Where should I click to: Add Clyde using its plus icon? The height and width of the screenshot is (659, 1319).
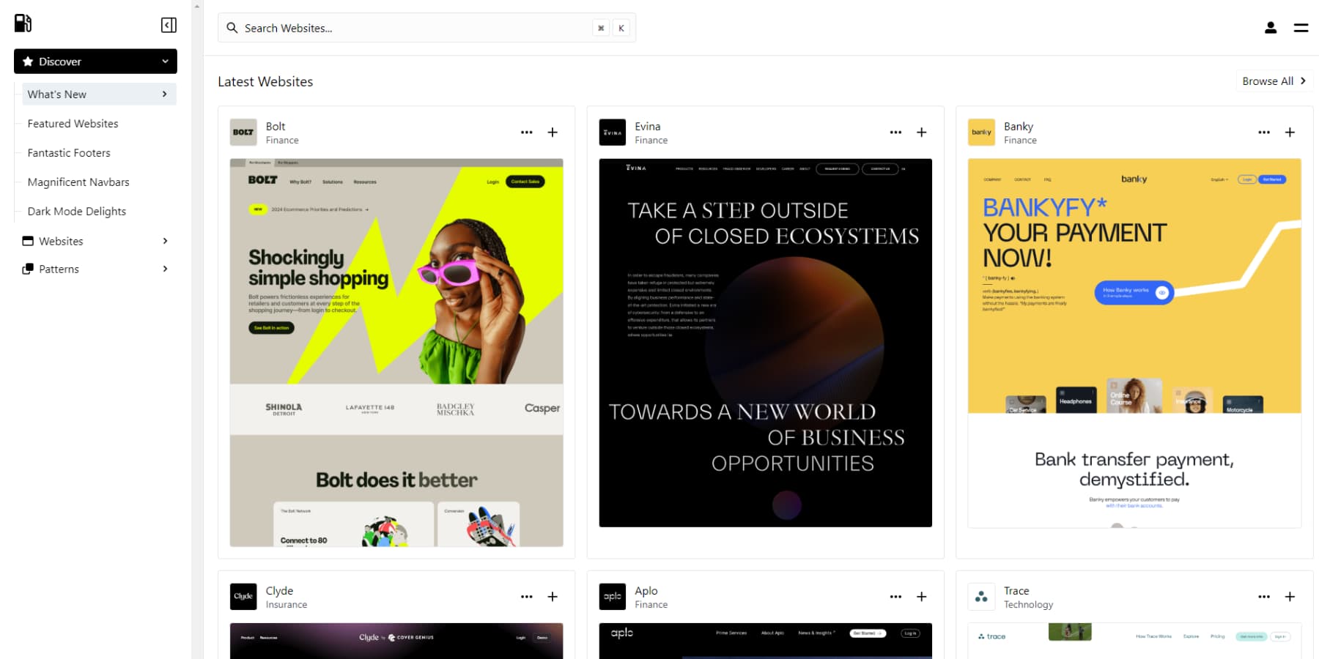pos(552,597)
